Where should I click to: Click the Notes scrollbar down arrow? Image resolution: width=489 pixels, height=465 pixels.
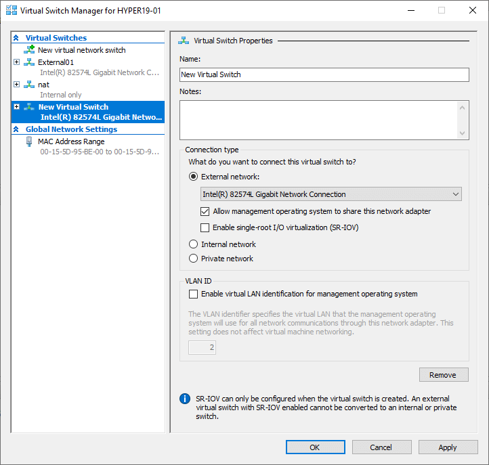click(462, 133)
